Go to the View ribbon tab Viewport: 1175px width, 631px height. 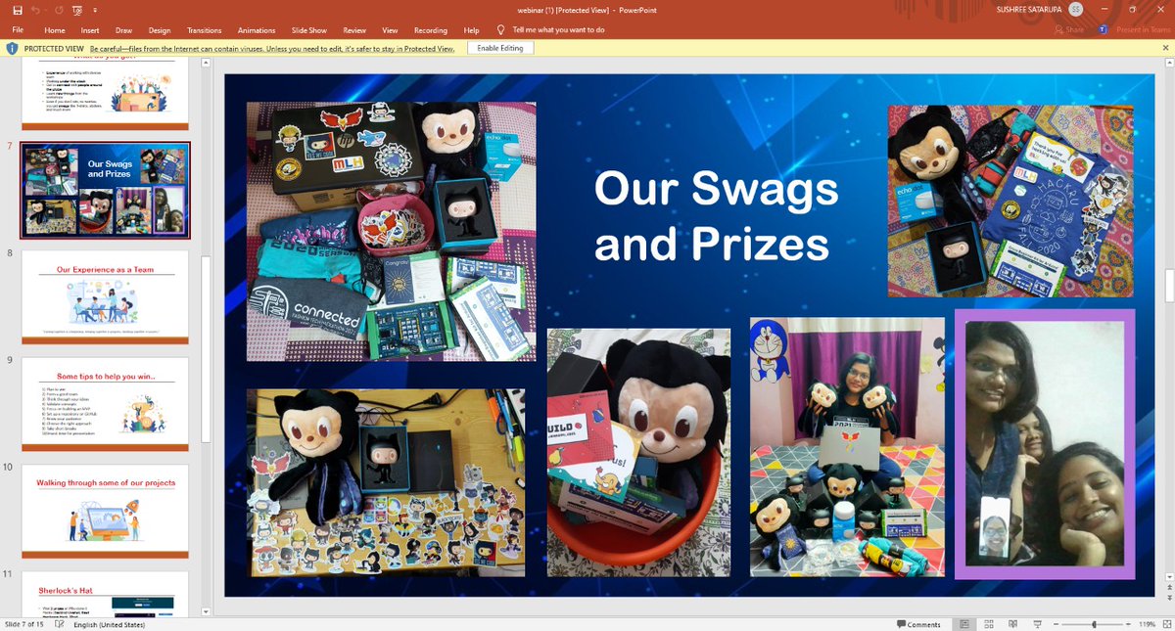pos(390,30)
